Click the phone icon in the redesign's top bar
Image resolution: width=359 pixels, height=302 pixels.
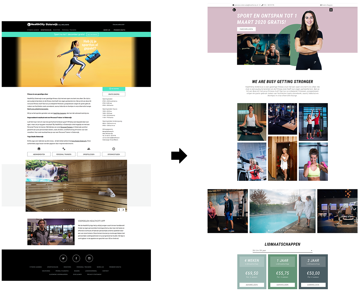[x=262, y=5]
